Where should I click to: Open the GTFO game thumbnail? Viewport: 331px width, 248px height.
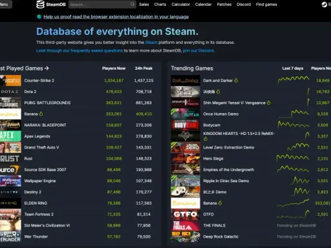pyautogui.click(x=186, y=214)
